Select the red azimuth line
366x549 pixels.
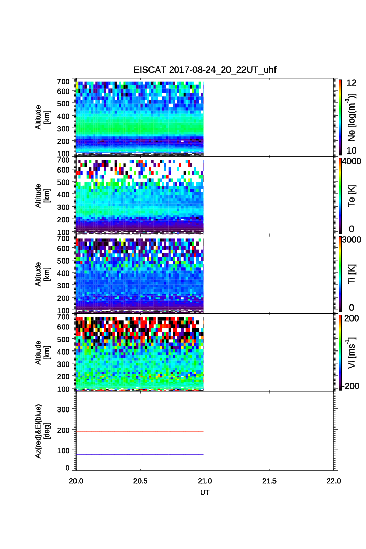[140, 432]
